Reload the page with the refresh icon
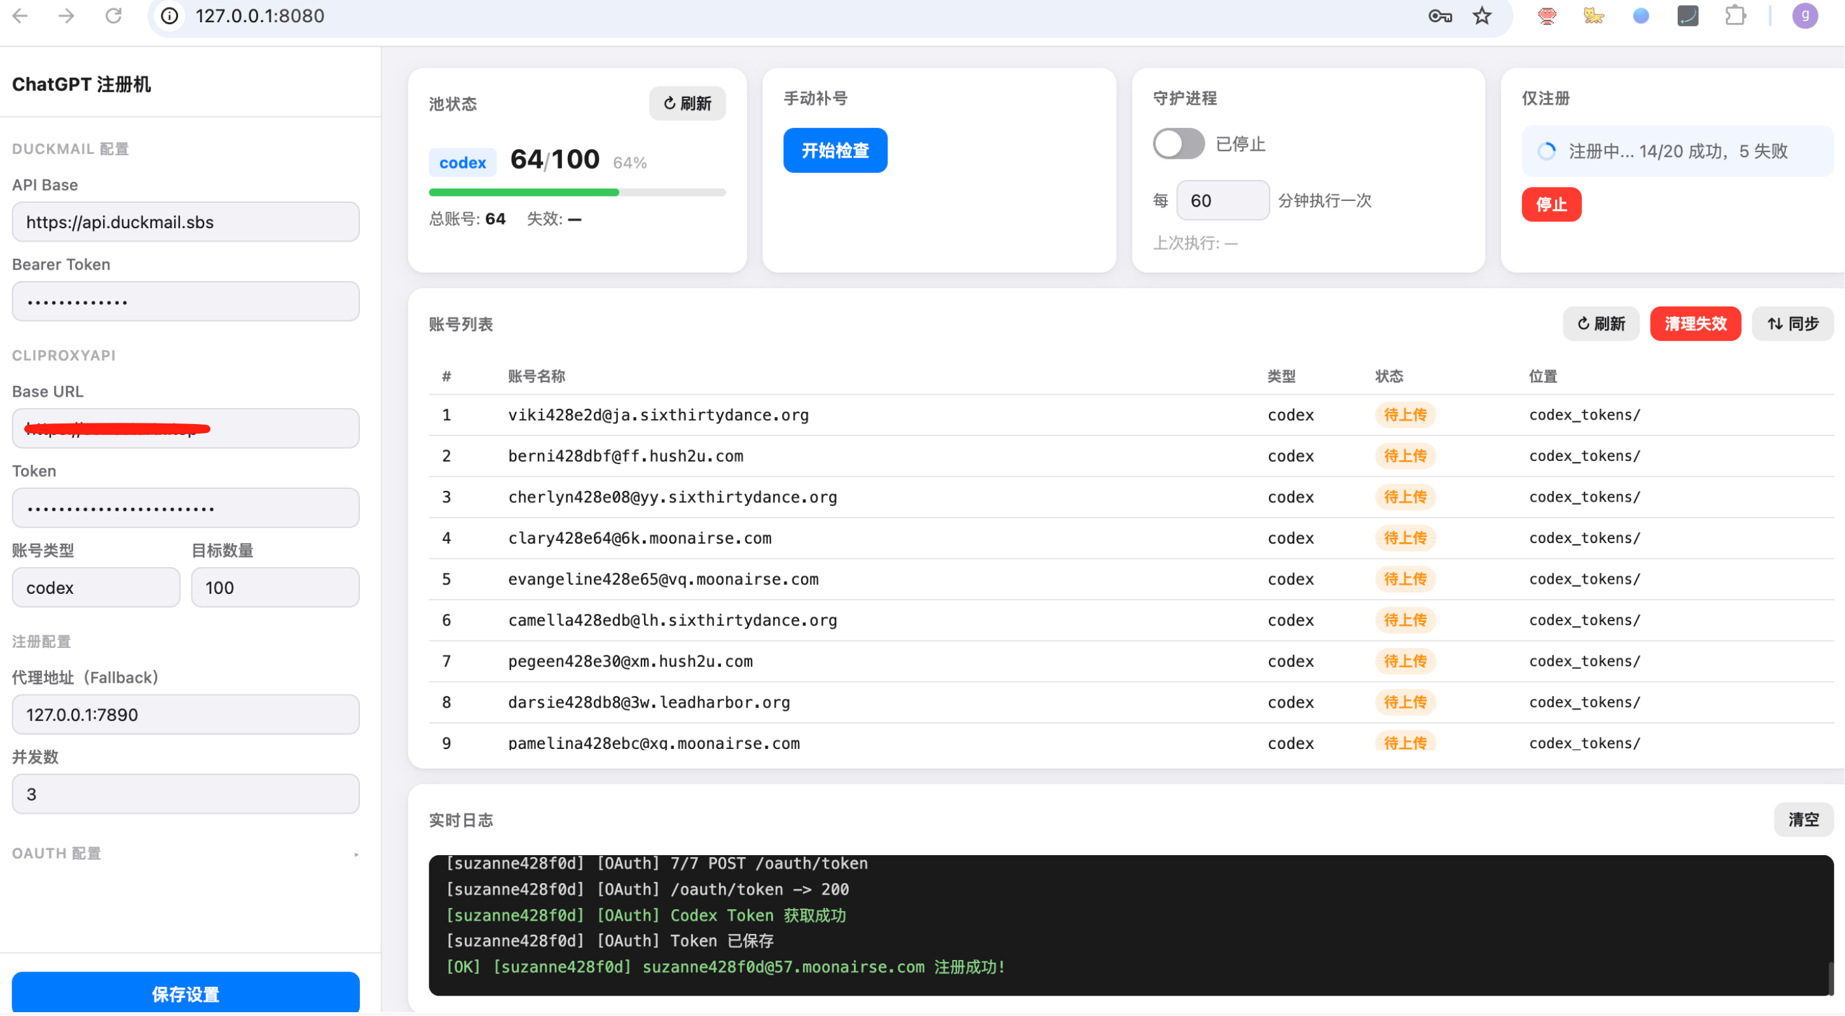This screenshot has width=1845, height=1016. coord(113,16)
